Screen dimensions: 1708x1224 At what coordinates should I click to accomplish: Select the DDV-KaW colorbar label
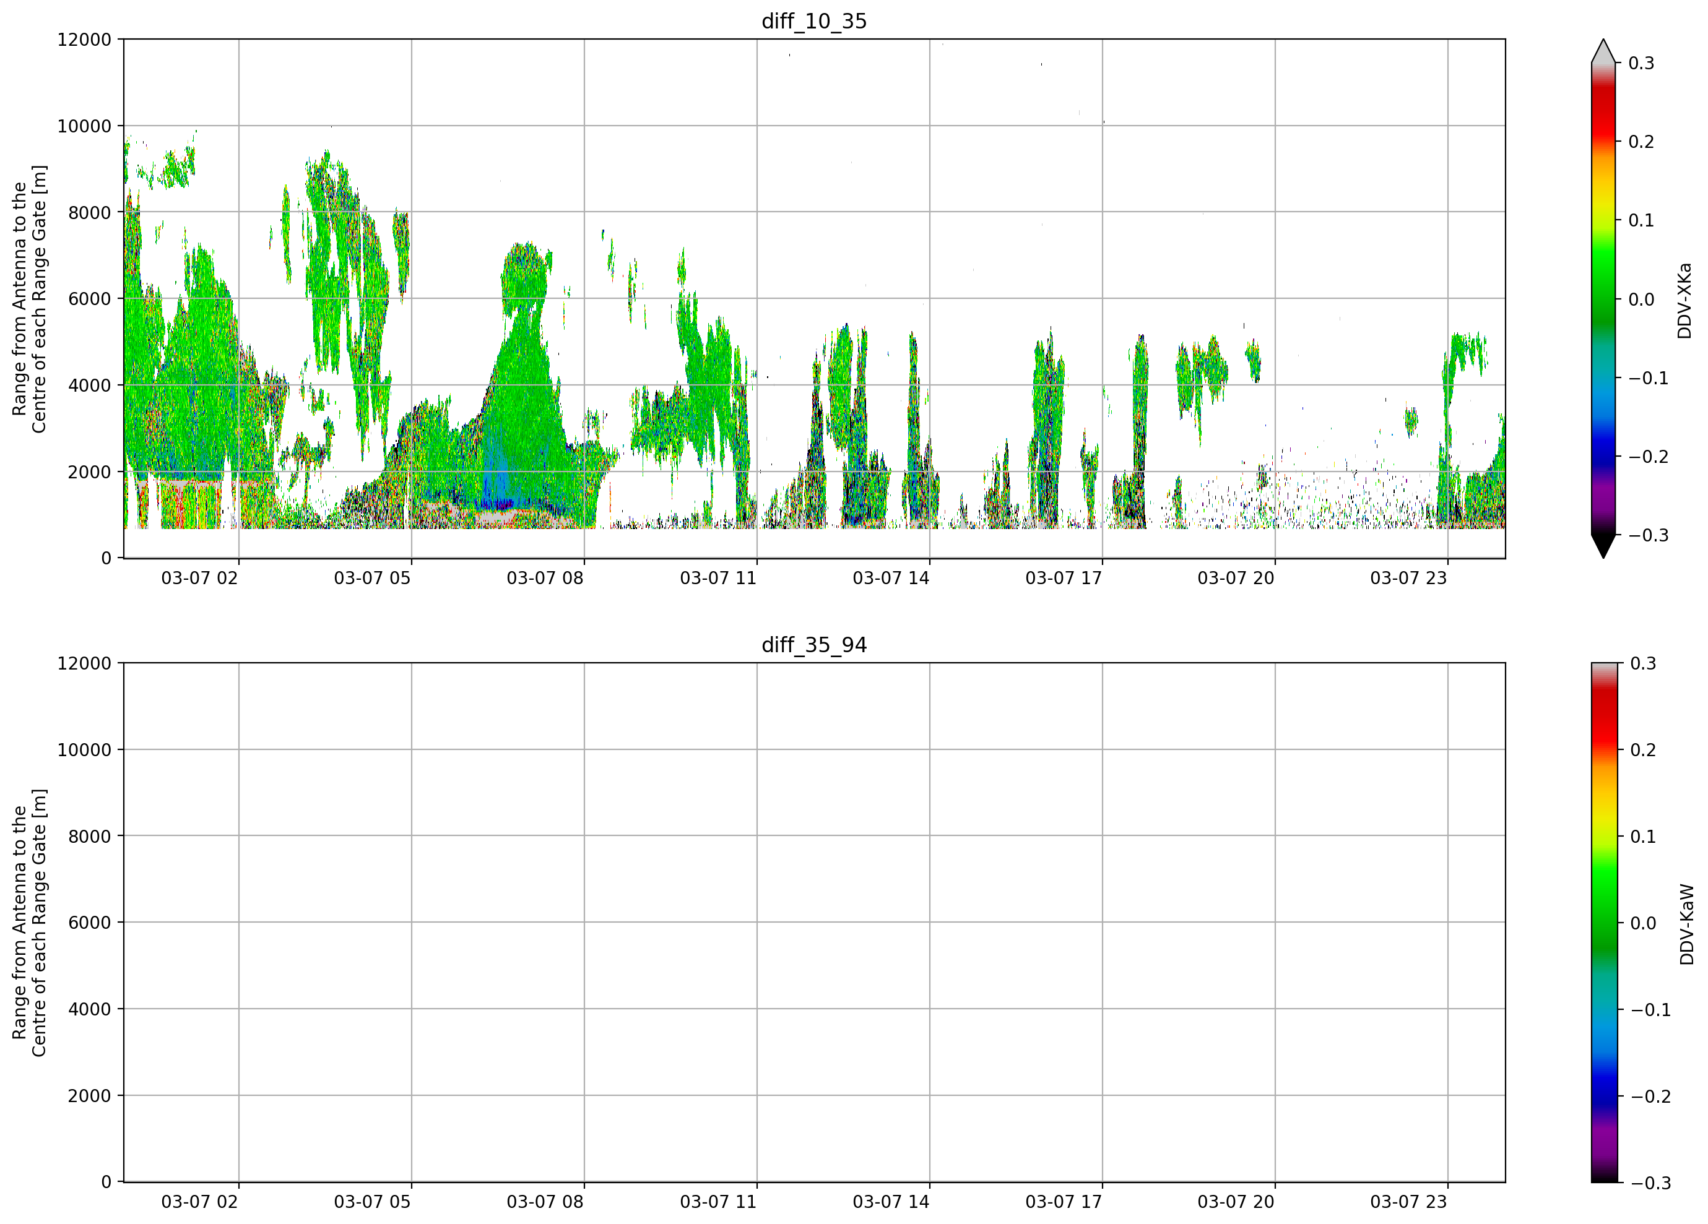(1687, 924)
